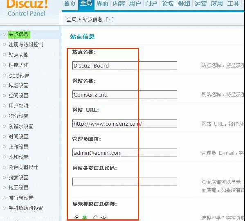The image size is (245, 221).
Task: Click the 站点名称: field label
Action: (84, 52)
